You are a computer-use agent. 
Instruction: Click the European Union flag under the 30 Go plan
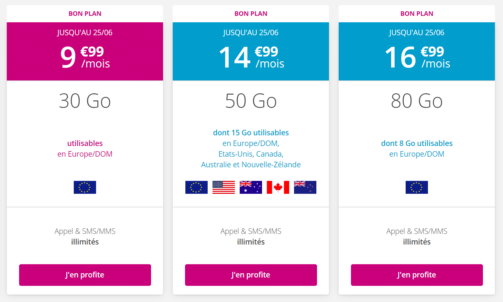coord(85,187)
